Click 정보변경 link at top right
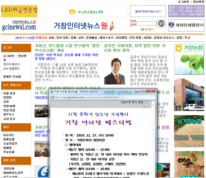This screenshot has height=178, width=206. pyautogui.click(x=198, y=2)
